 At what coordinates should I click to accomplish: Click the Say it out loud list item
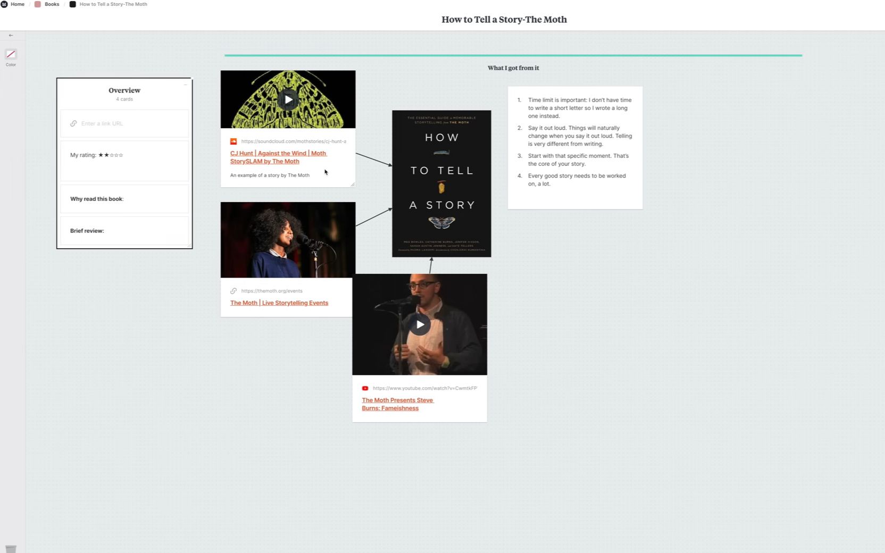coord(580,136)
